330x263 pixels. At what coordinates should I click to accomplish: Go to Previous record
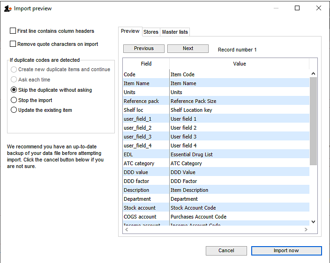click(x=143, y=49)
